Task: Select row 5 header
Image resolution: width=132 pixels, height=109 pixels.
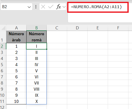Action: tap(3, 65)
